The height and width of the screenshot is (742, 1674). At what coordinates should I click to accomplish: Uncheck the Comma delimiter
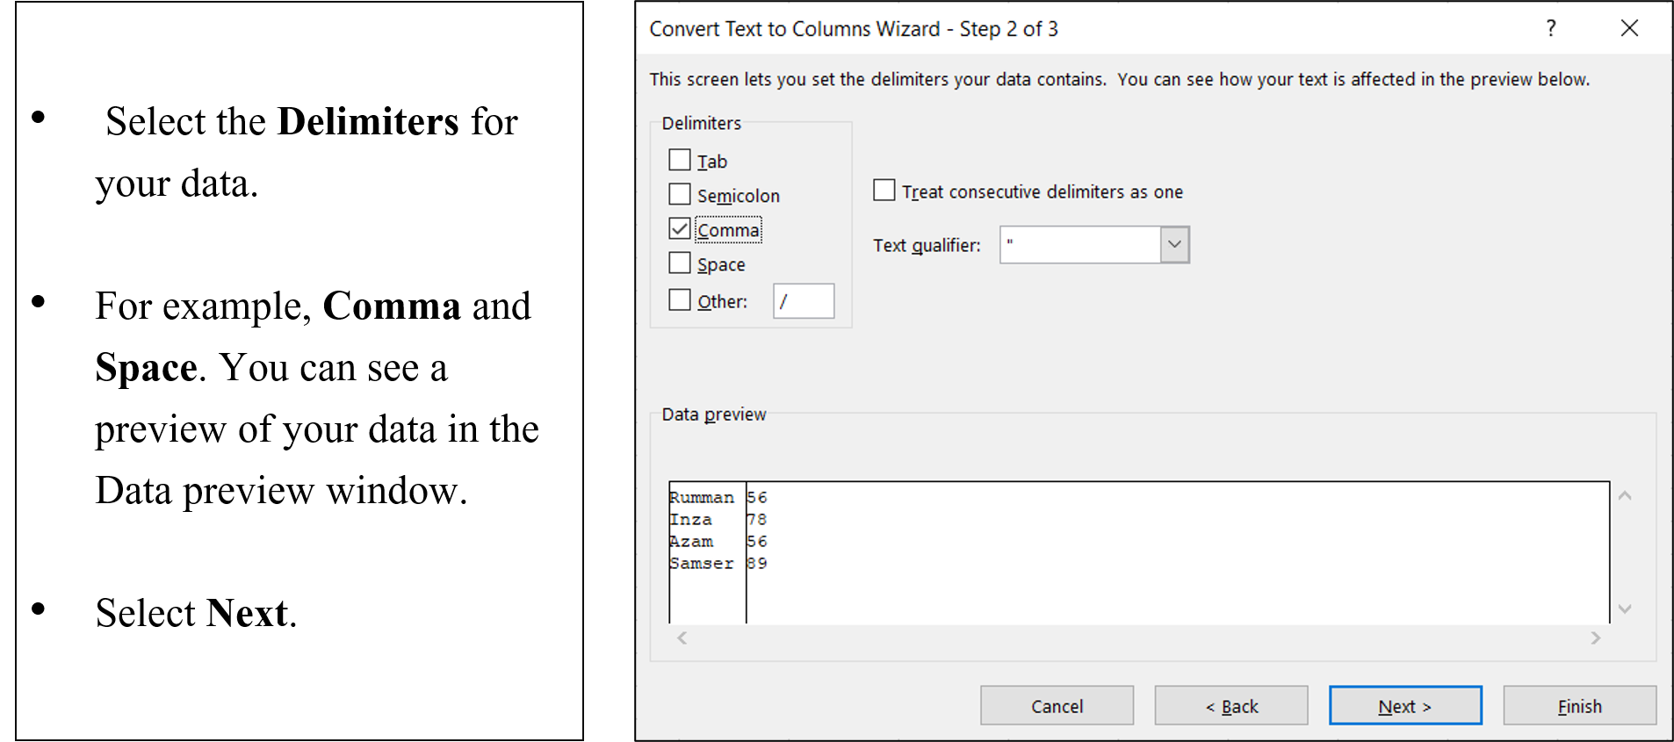pyautogui.click(x=680, y=228)
